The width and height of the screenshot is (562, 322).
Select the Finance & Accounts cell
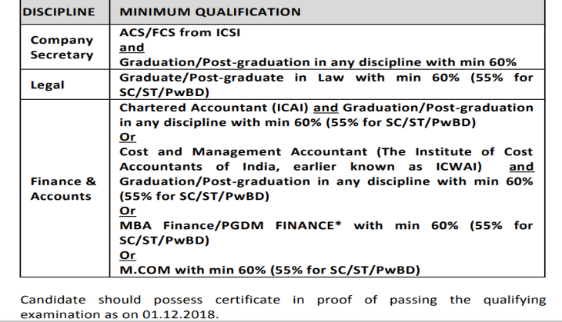coord(63,188)
